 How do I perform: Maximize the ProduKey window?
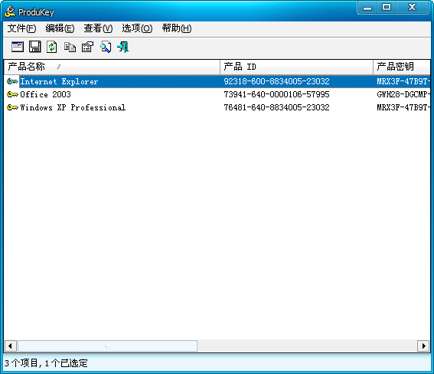387,8
